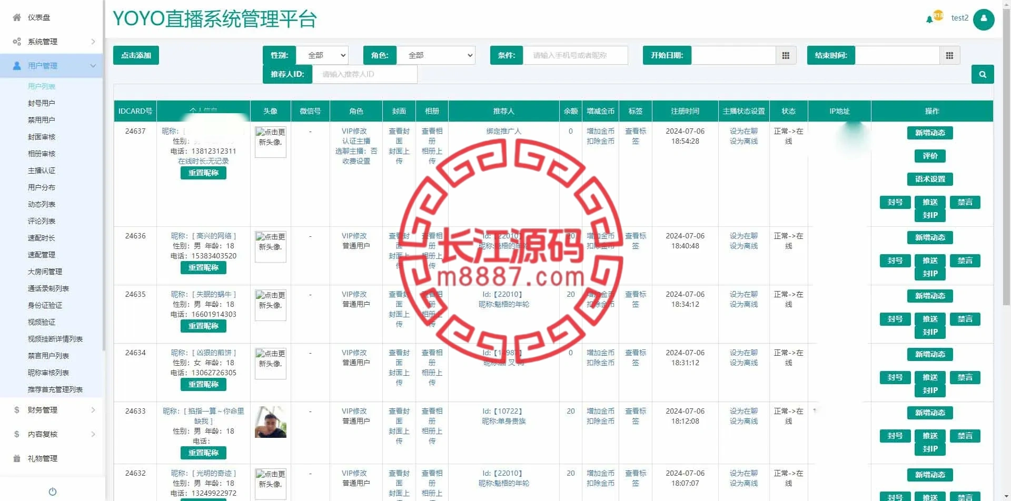Click 重置昵称 for user 24637
The width and height of the screenshot is (1011, 501).
pos(203,173)
